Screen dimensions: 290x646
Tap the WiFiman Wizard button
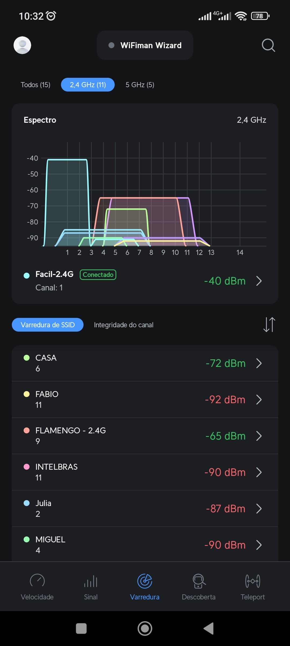(x=145, y=45)
